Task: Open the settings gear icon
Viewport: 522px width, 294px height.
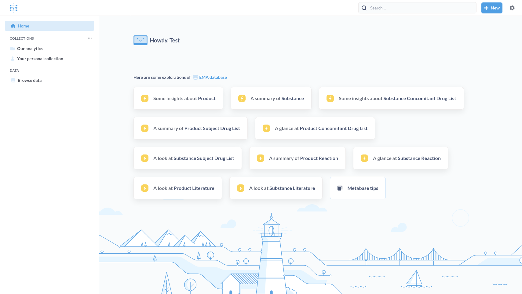Action: [512, 8]
